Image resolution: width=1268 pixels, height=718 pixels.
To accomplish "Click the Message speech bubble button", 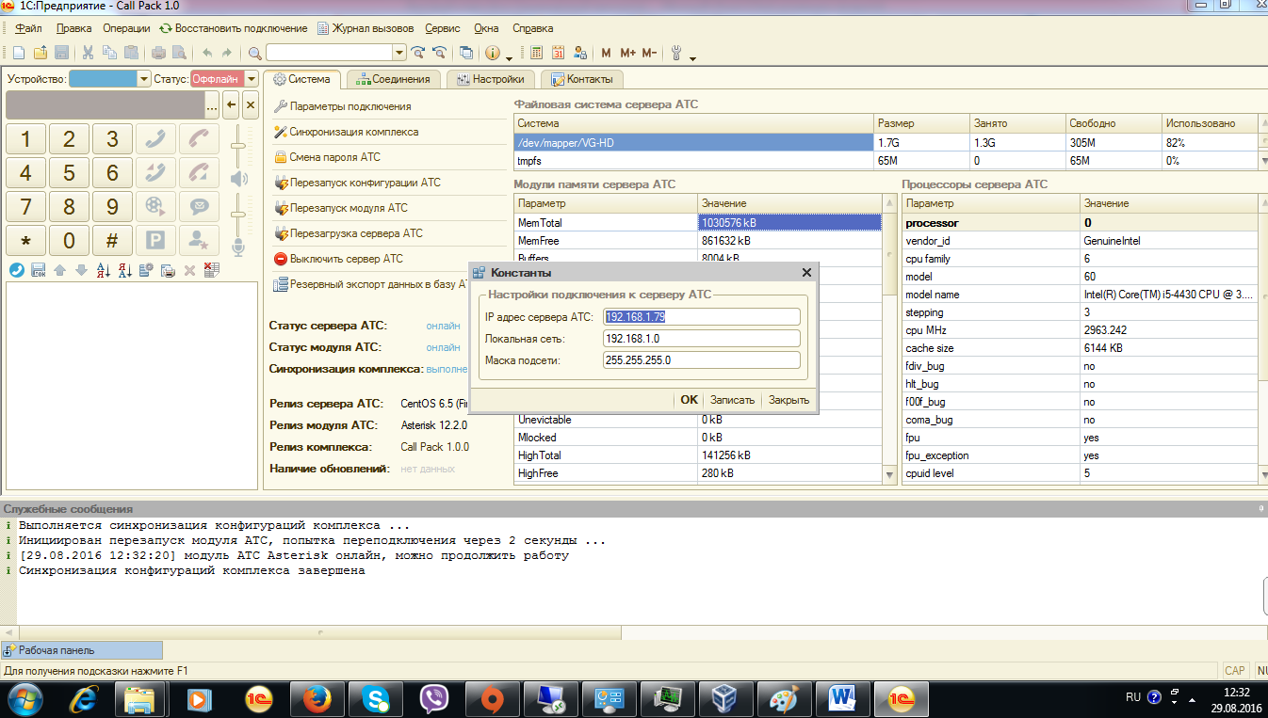I will pos(199,206).
